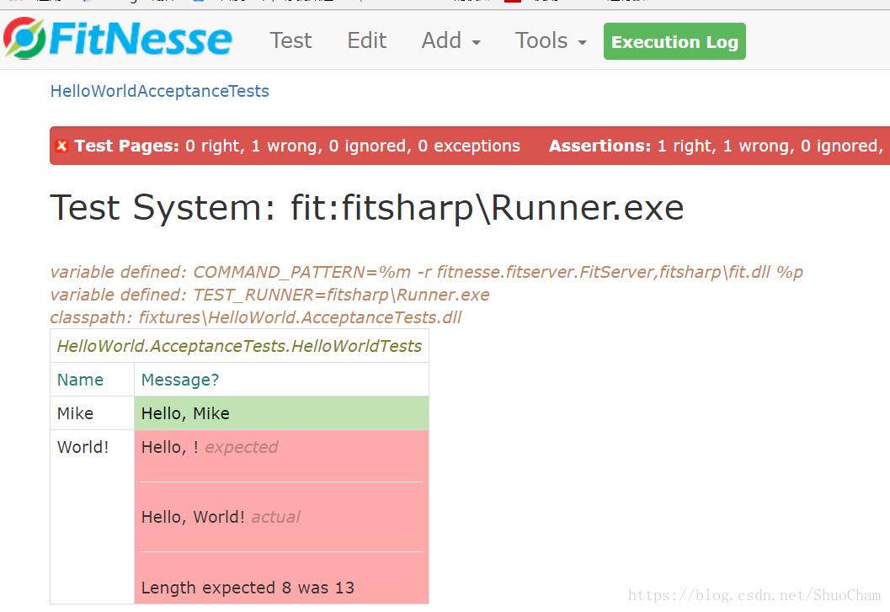Open the Edit menu item

tap(366, 41)
